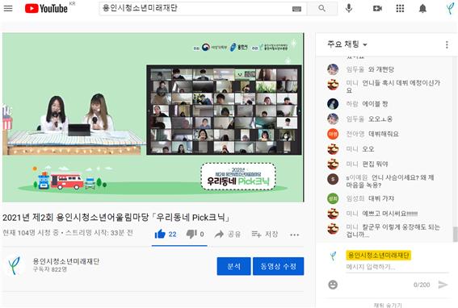This screenshot has height=308, width=458.
Task: Open the YouTube apps grid
Action: [400, 8]
